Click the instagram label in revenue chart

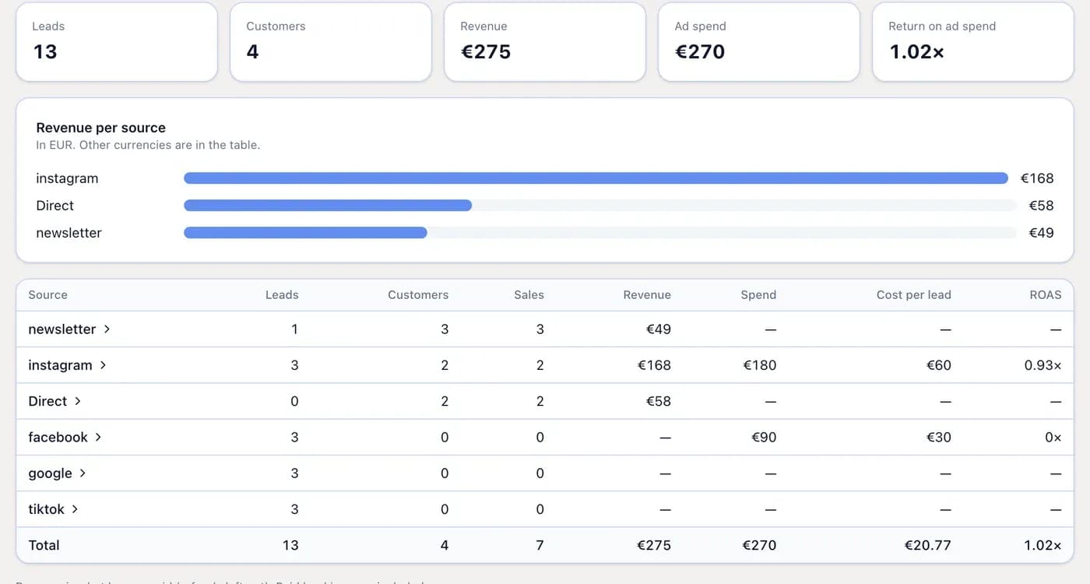67,178
